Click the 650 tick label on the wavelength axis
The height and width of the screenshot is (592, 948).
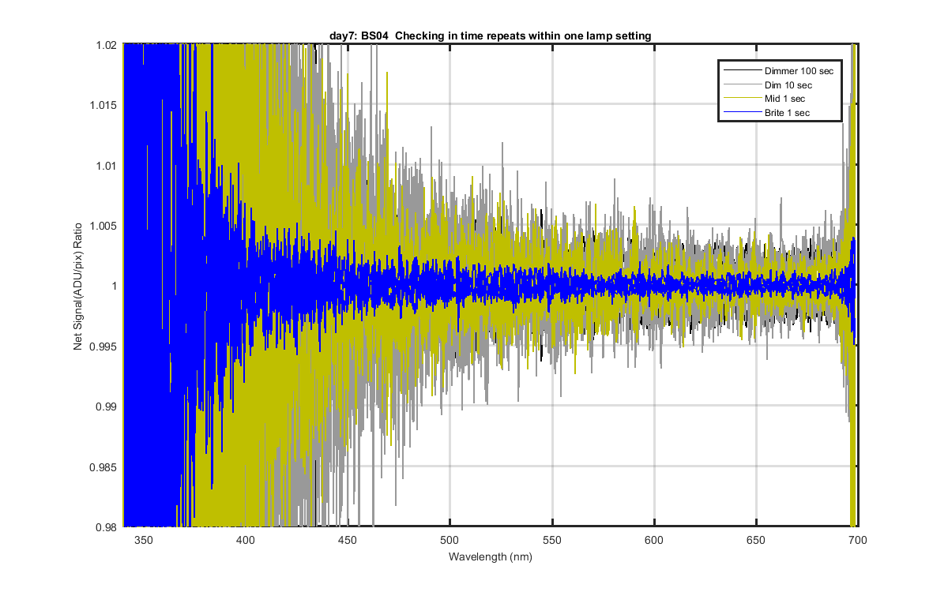pos(757,541)
